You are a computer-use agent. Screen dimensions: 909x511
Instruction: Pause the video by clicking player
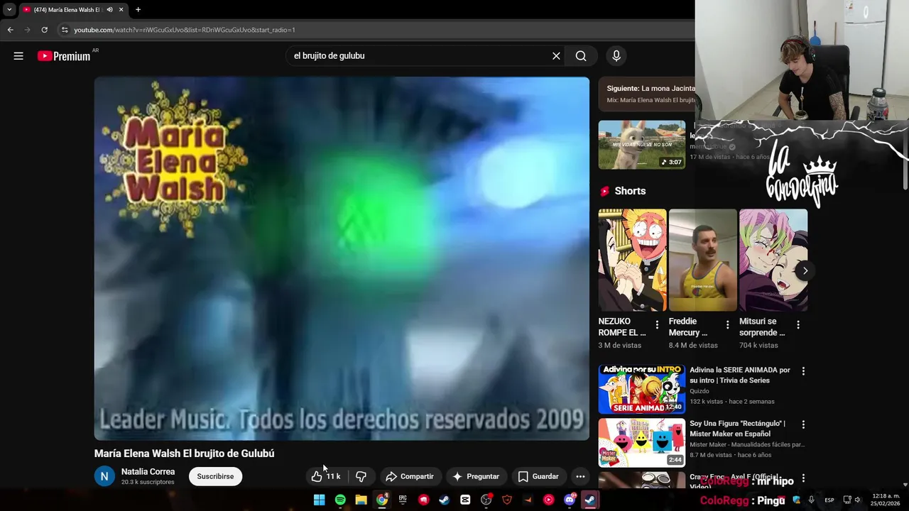click(x=342, y=258)
